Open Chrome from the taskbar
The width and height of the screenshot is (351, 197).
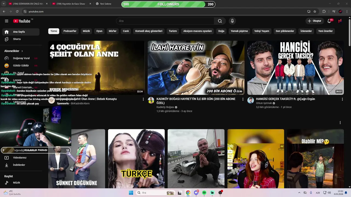pyautogui.click(x=188, y=193)
